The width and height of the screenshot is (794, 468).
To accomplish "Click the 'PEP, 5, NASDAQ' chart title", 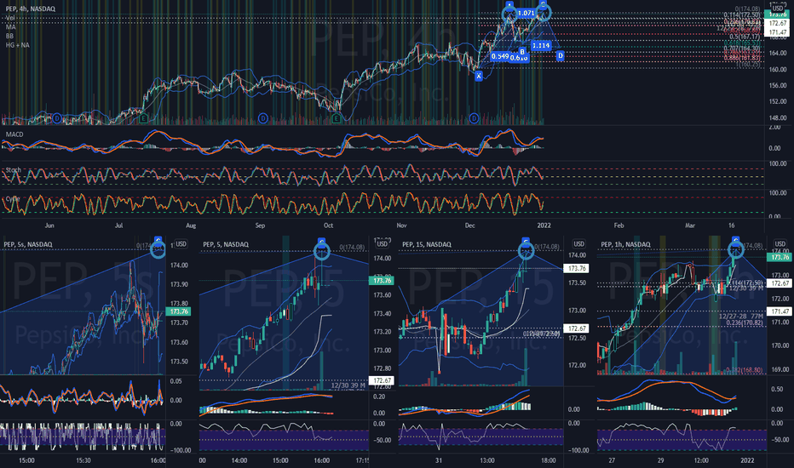I will (226, 244).
